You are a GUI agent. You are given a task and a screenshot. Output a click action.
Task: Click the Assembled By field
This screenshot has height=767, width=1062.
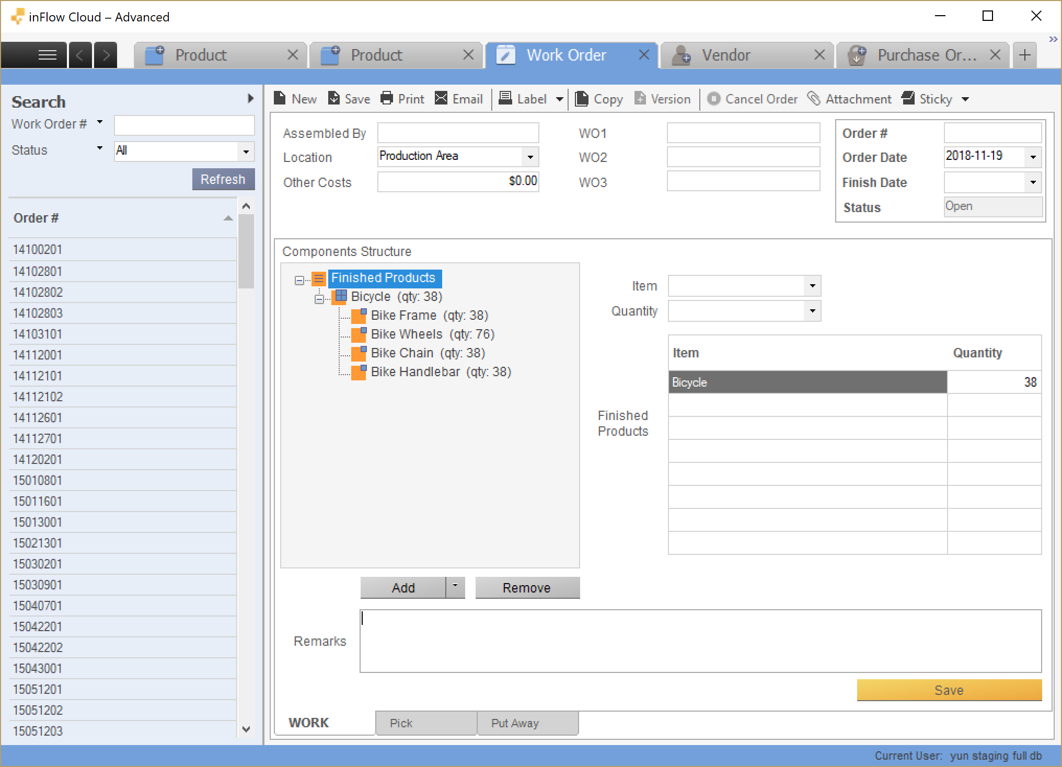coord(458,133)
